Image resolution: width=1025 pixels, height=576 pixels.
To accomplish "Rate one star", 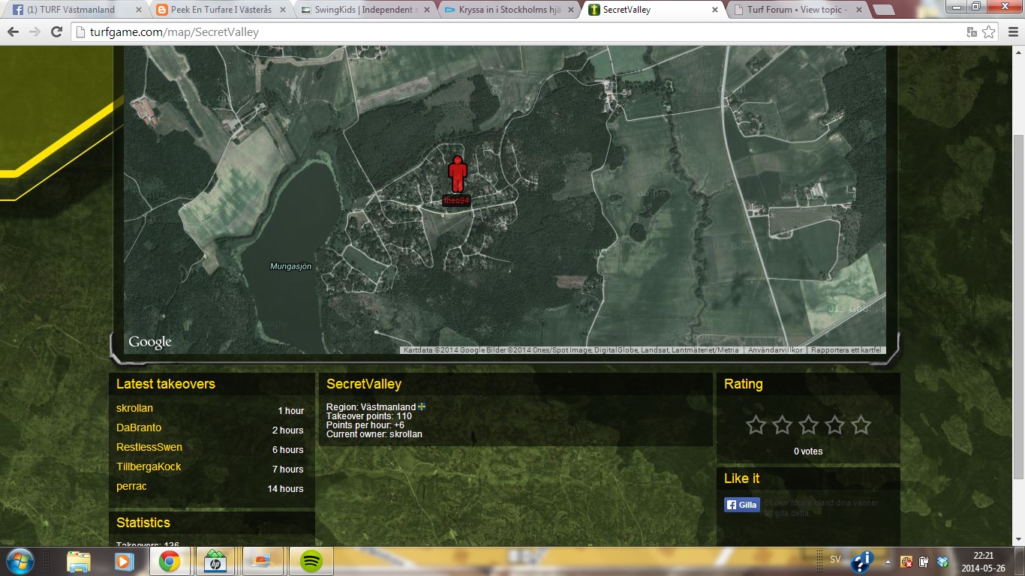I will (x=756, y=425).
